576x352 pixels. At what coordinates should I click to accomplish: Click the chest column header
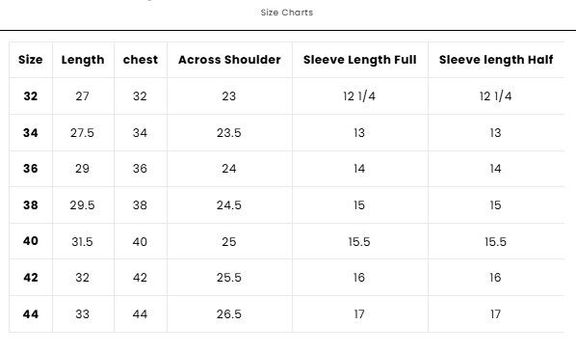pyautogui.click(x=141, y=60)
